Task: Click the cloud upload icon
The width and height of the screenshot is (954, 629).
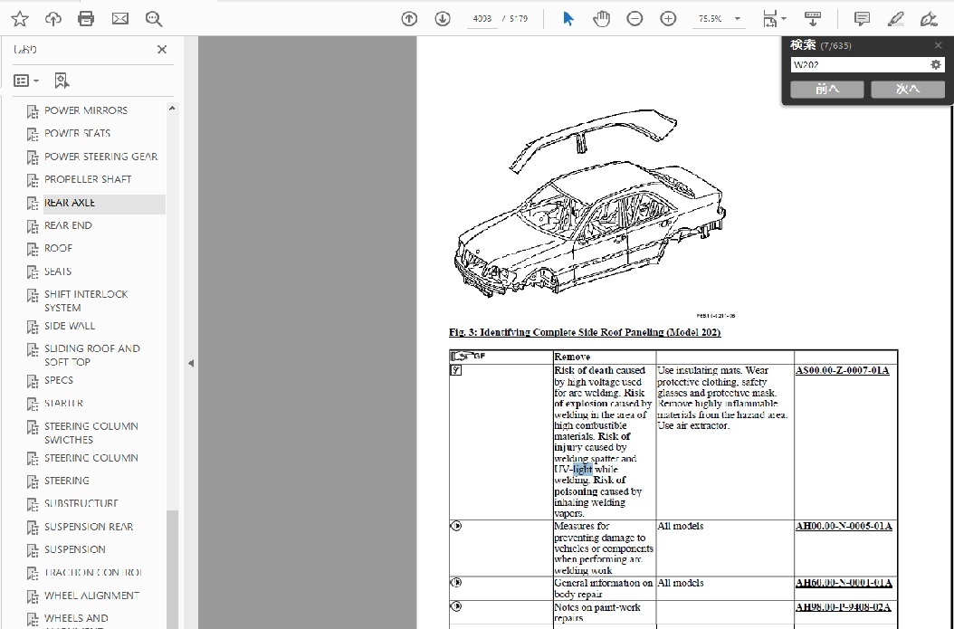Action: pos(53,19)
